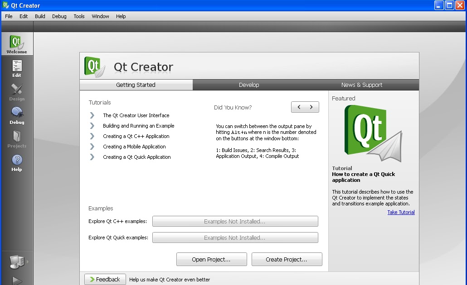Go to the Projects mode icon

pyautogui.click(x=17, y=139)
